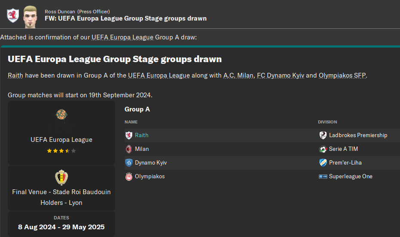Sort Group A table by NAME column
This screenshot has height=237, width=400.
[131, 122]
